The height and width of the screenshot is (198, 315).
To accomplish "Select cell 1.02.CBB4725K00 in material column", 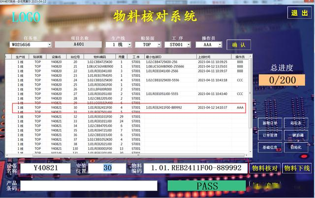I will coord(100,62).
